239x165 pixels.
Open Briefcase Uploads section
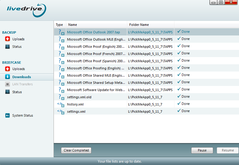point(18,69)
